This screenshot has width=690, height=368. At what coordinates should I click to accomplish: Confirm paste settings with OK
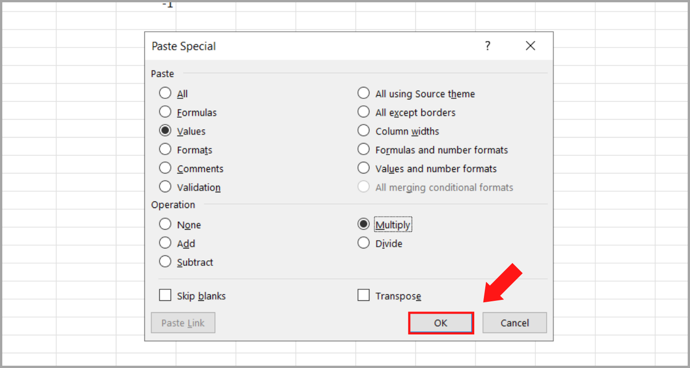tap(441, 322)
